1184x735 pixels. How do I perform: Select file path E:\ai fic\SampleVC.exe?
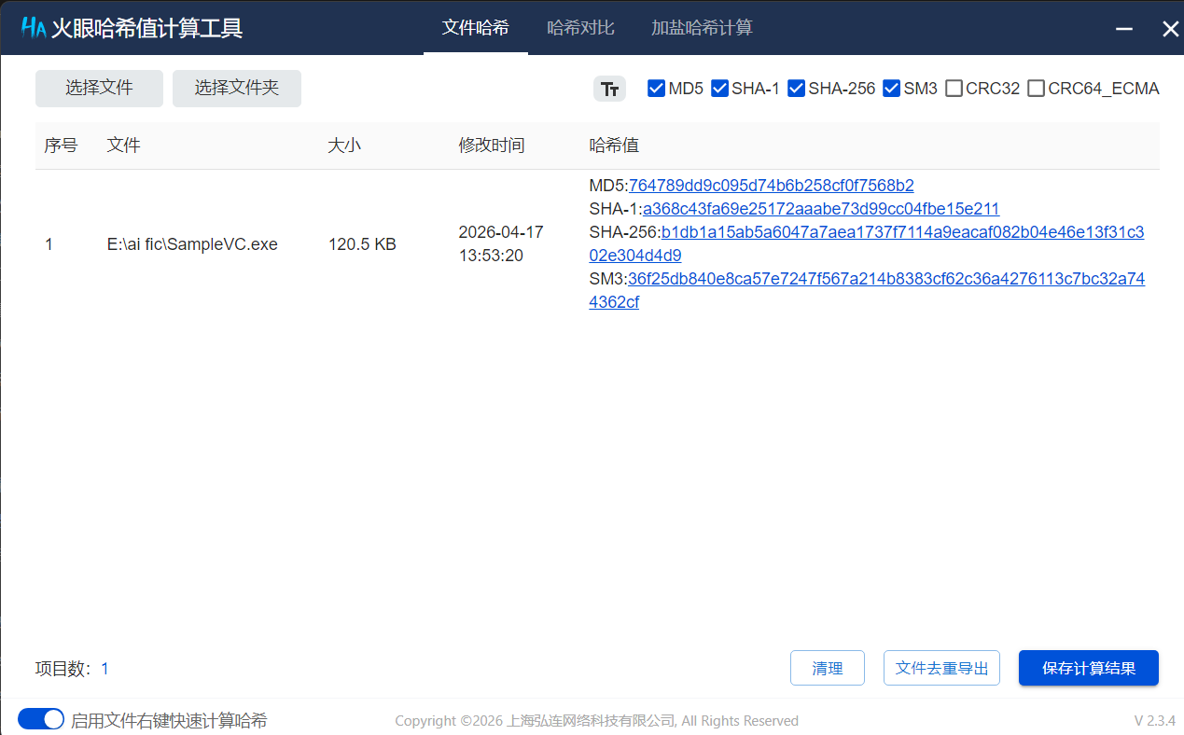click(x=192, y=244)
